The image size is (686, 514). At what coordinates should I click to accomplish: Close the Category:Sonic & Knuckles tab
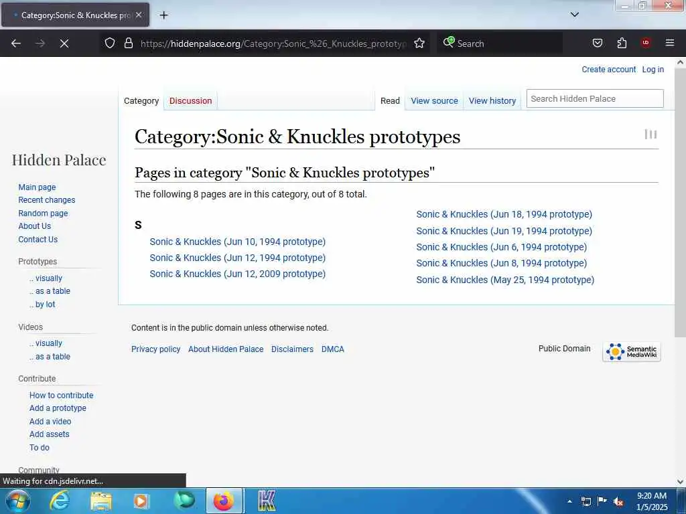[x=138, y=15]
